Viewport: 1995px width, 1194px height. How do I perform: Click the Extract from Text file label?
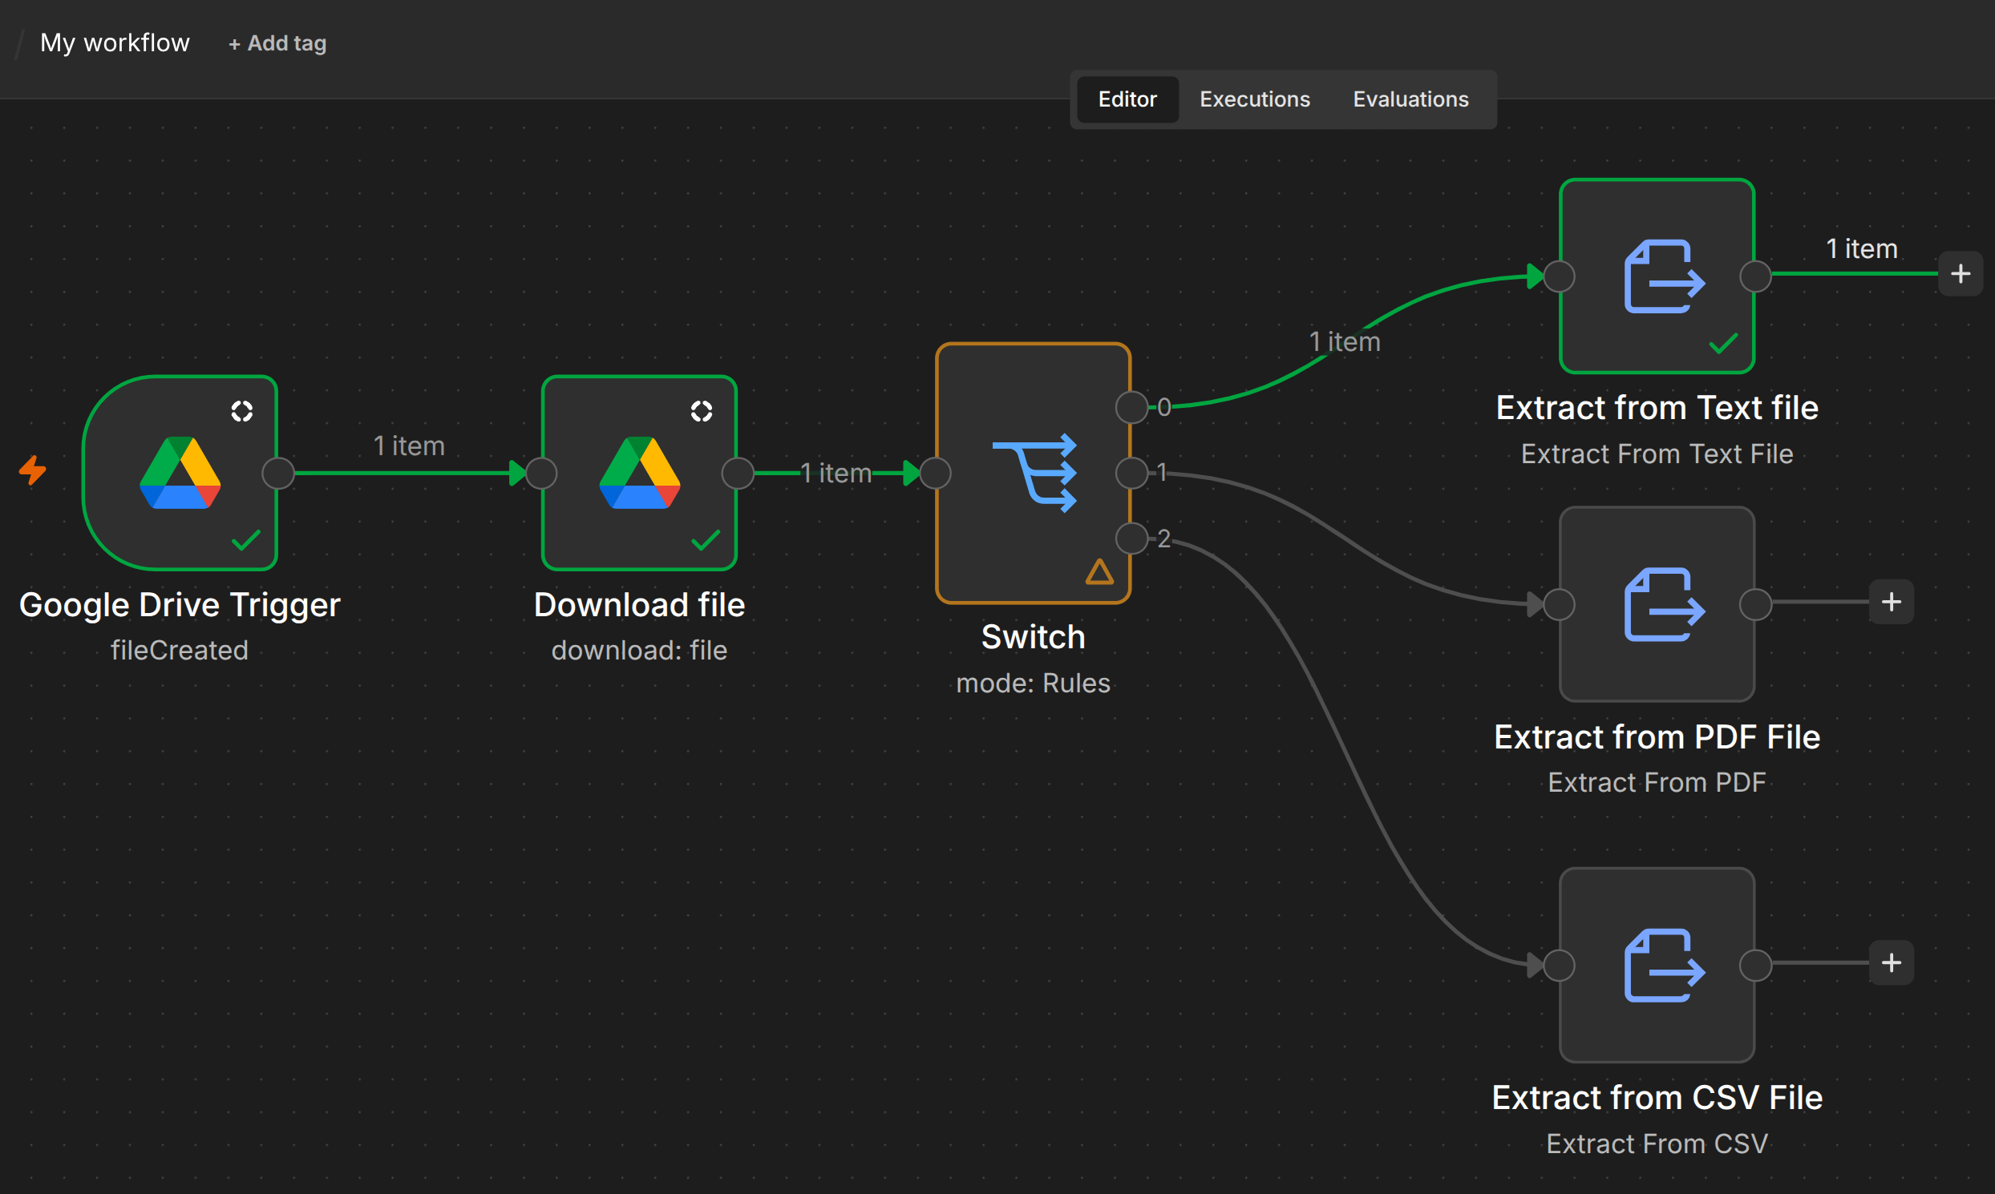[x=1657, y=408]
